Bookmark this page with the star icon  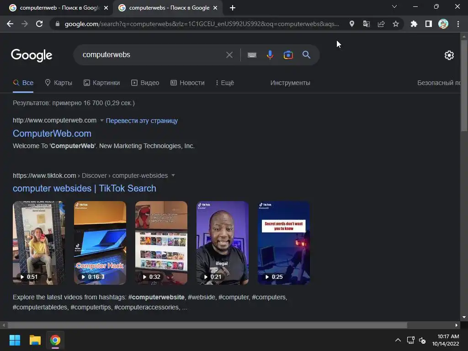(x=396, y=24)
